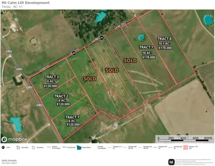Click the TRACT 3 label
The image size is (215, 166).
tap(52, 77)
